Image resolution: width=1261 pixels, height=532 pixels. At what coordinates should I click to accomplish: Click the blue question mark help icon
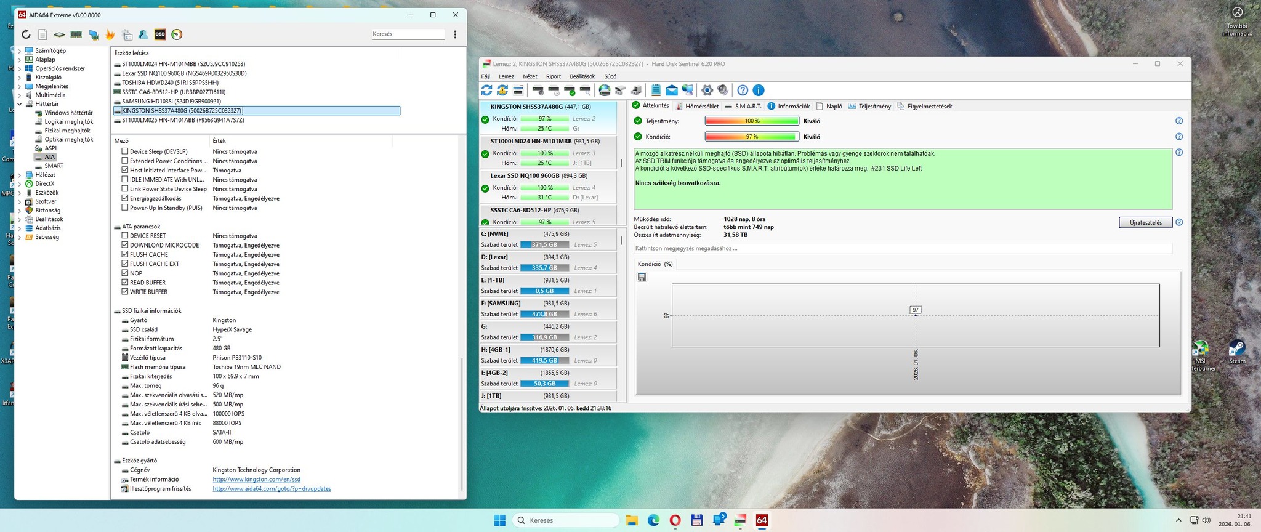pyautogui.click(x=743, y=91)
